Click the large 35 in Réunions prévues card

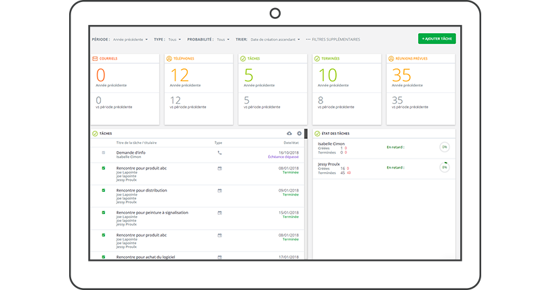tap(401, 75)
